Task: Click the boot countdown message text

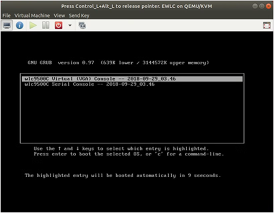Action: (122, 176)
